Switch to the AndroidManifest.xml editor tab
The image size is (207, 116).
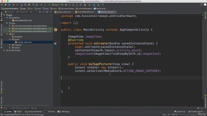[85, 12]
